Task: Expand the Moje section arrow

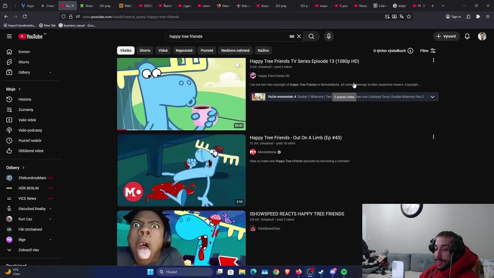Action: pos(19,89)
